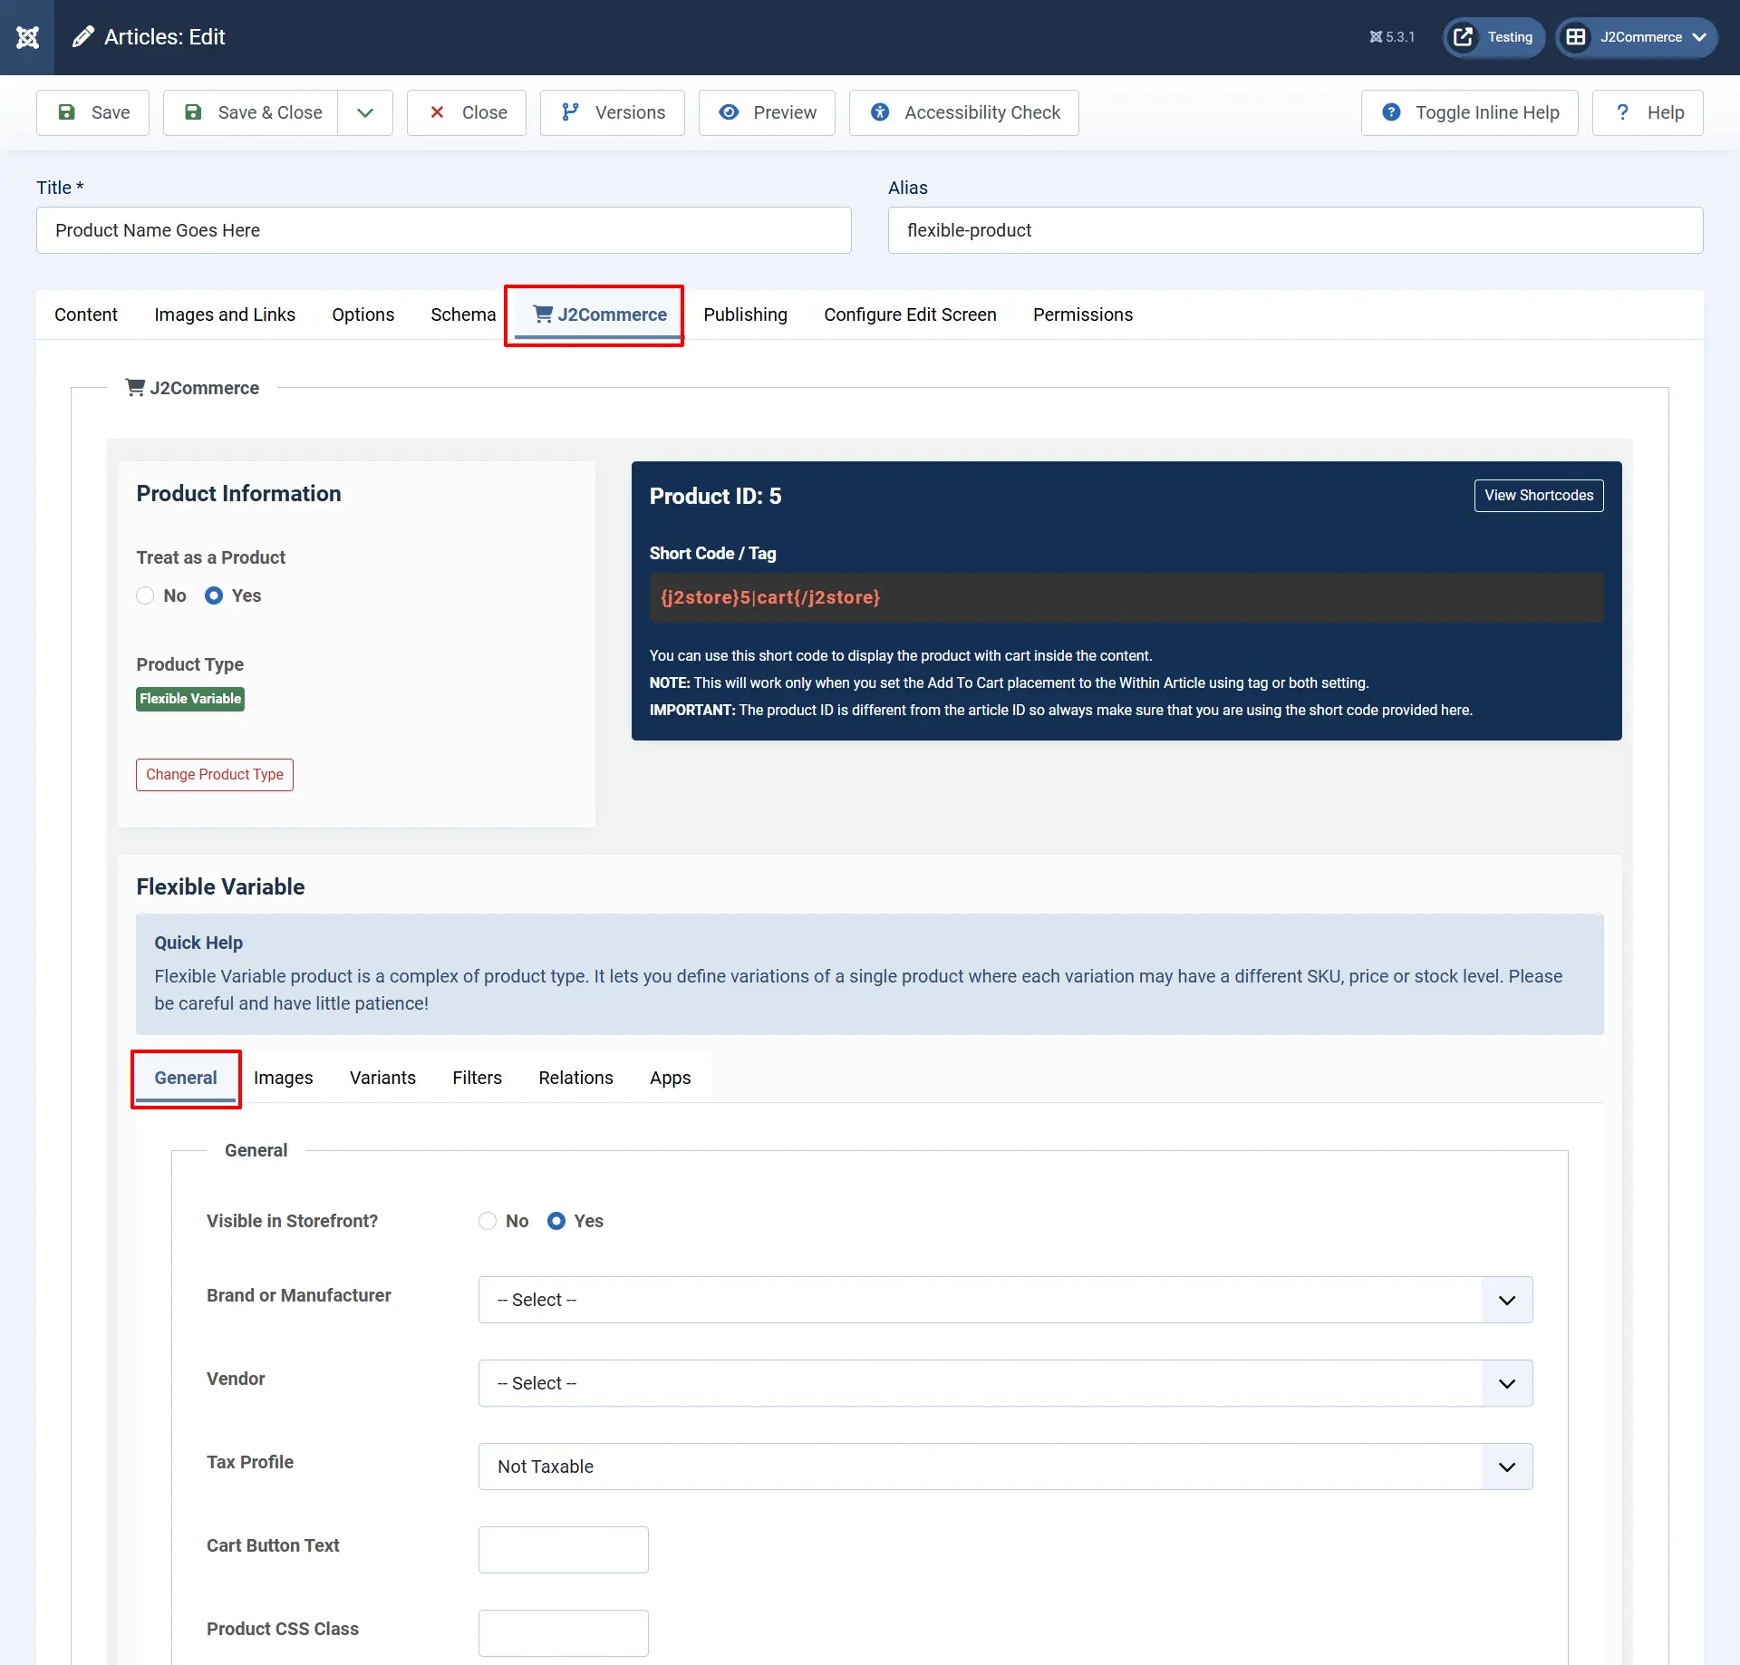This screenshot has width=1740, height=1665.
Task: Click the View Shortcodes button
Action: (x=1539, y=496)
